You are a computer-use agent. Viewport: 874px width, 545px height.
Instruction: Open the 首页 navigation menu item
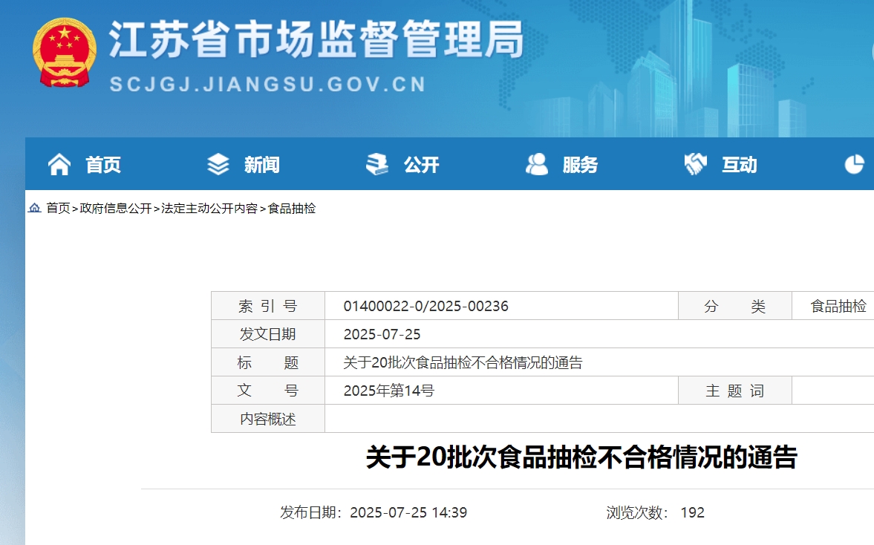coord(103,165)
